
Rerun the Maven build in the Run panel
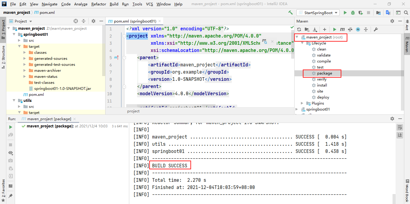click(11, 127)
